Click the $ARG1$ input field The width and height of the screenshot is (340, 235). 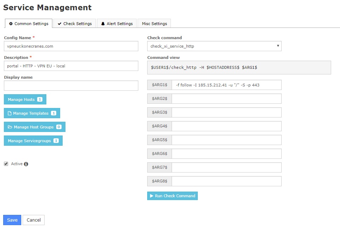(x=226, y=85)
